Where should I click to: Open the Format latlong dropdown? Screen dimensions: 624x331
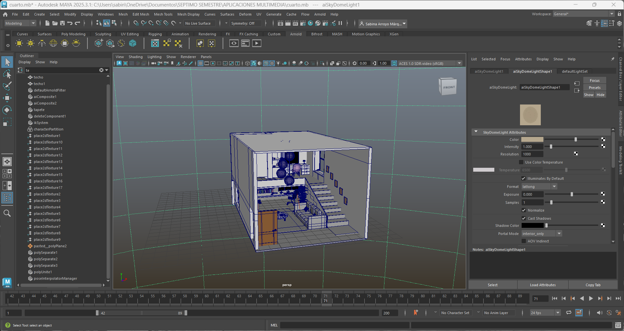click(539, 187)
